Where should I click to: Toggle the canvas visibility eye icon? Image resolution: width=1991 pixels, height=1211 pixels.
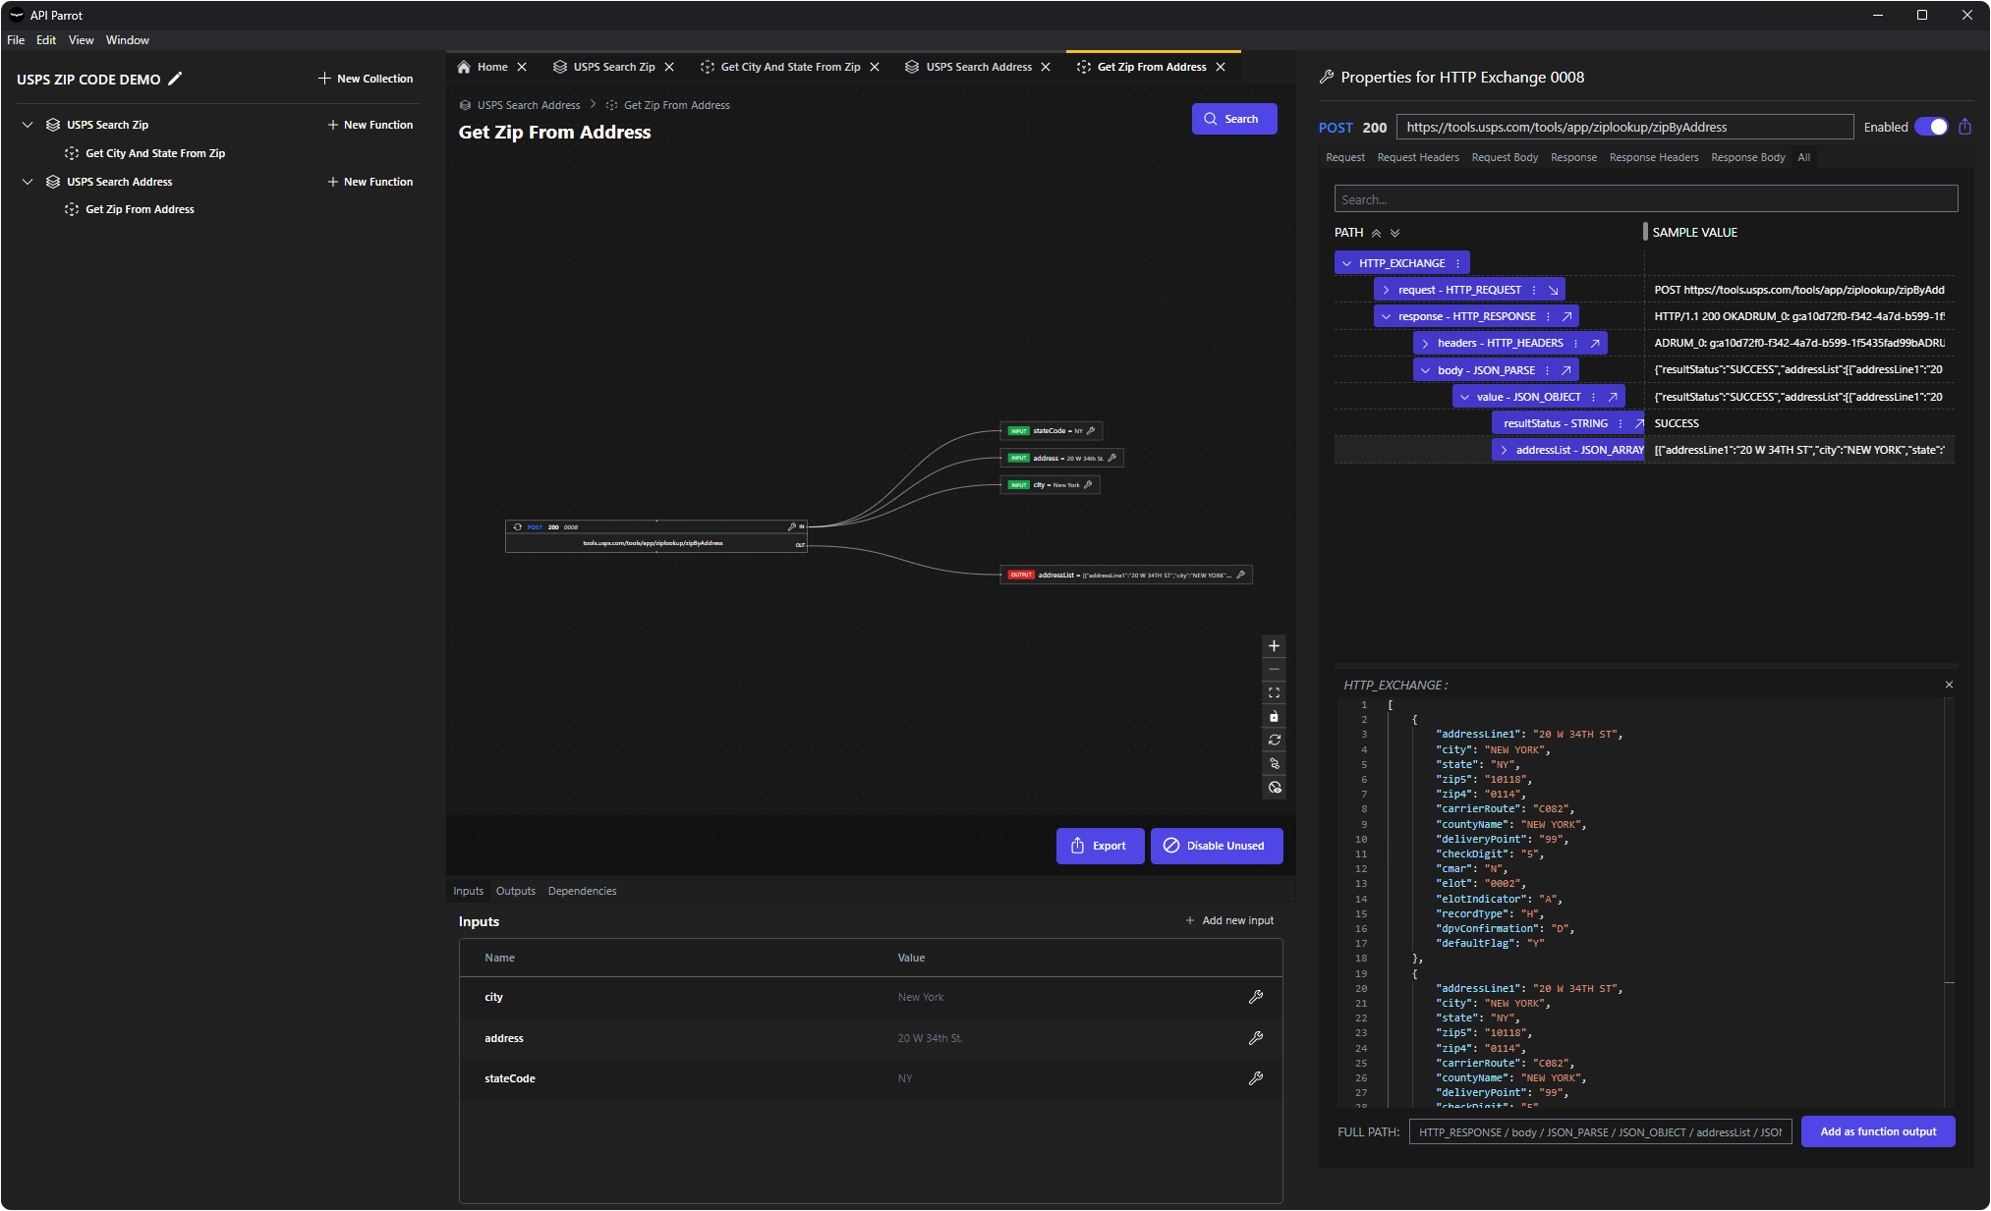tap(1274, 788)
